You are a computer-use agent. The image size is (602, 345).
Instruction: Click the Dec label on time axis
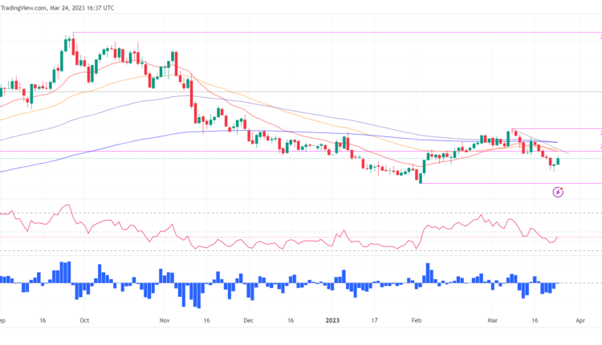[248, 319]
